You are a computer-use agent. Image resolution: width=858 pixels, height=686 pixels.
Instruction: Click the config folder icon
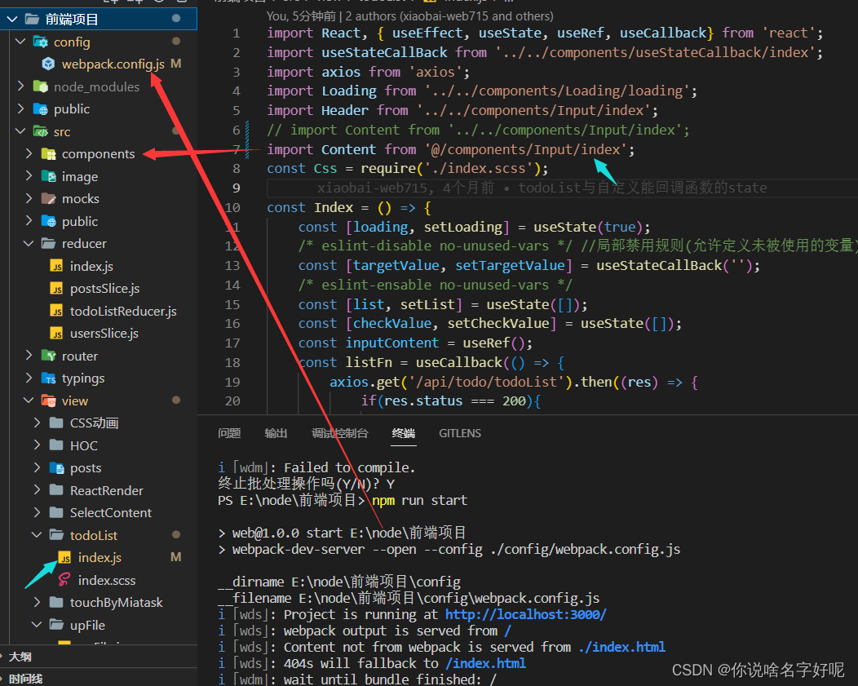tap(41, 42)
